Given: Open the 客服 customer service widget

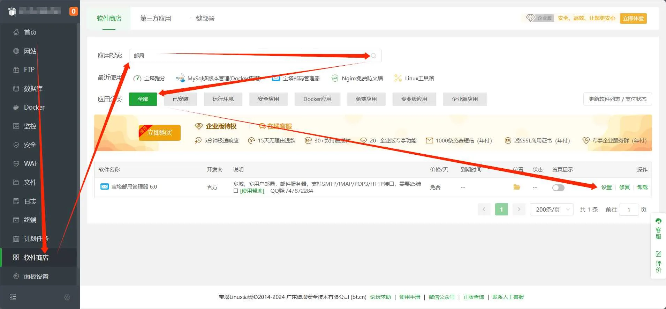Looking at the screenshot, I should click(x=658, y=229).
